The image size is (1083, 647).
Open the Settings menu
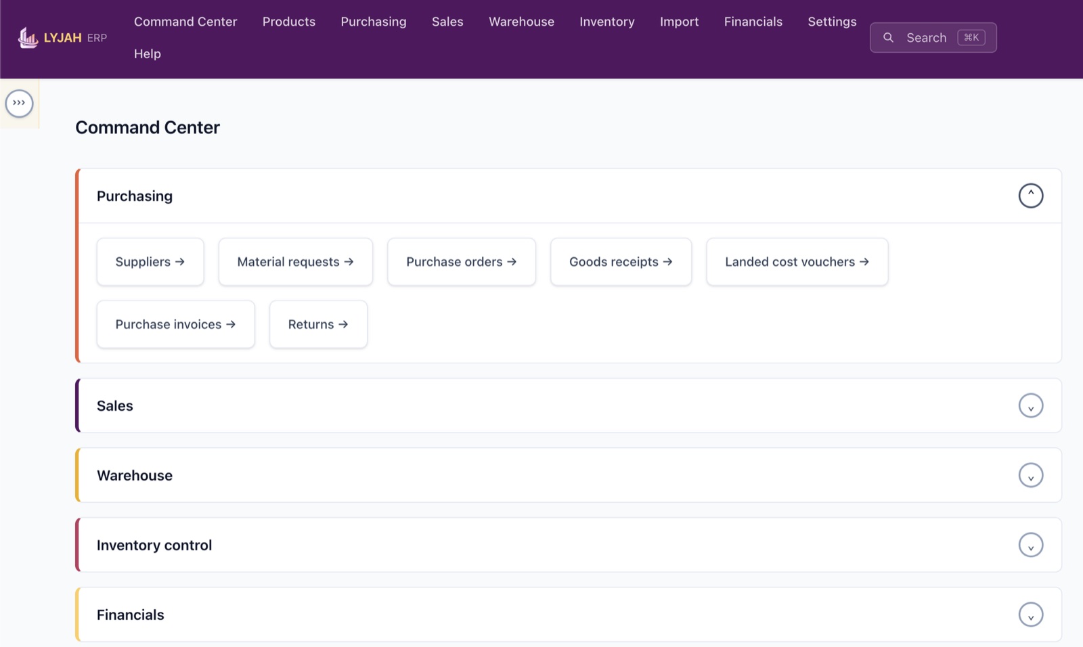(x=832, y=22)
